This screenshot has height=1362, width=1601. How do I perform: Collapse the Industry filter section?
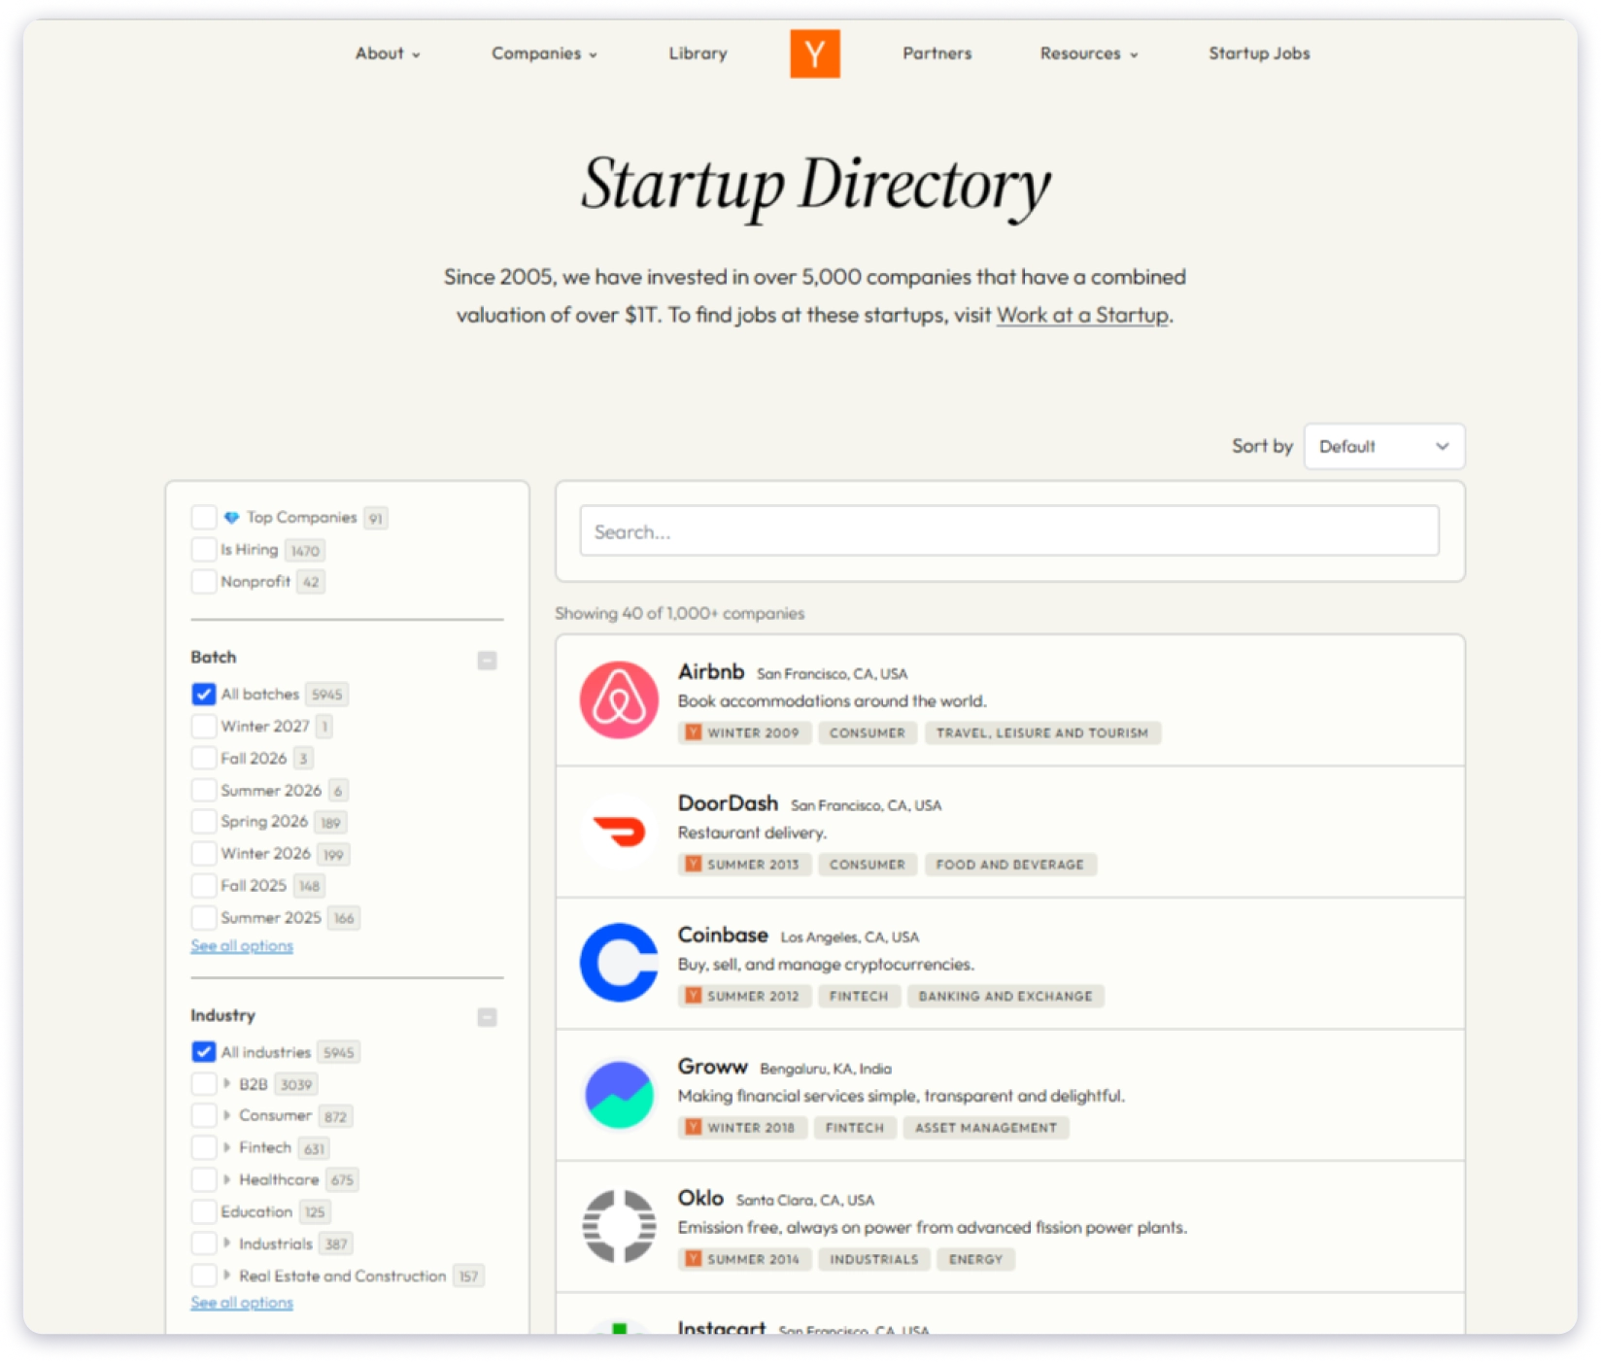coord(487,1017)
